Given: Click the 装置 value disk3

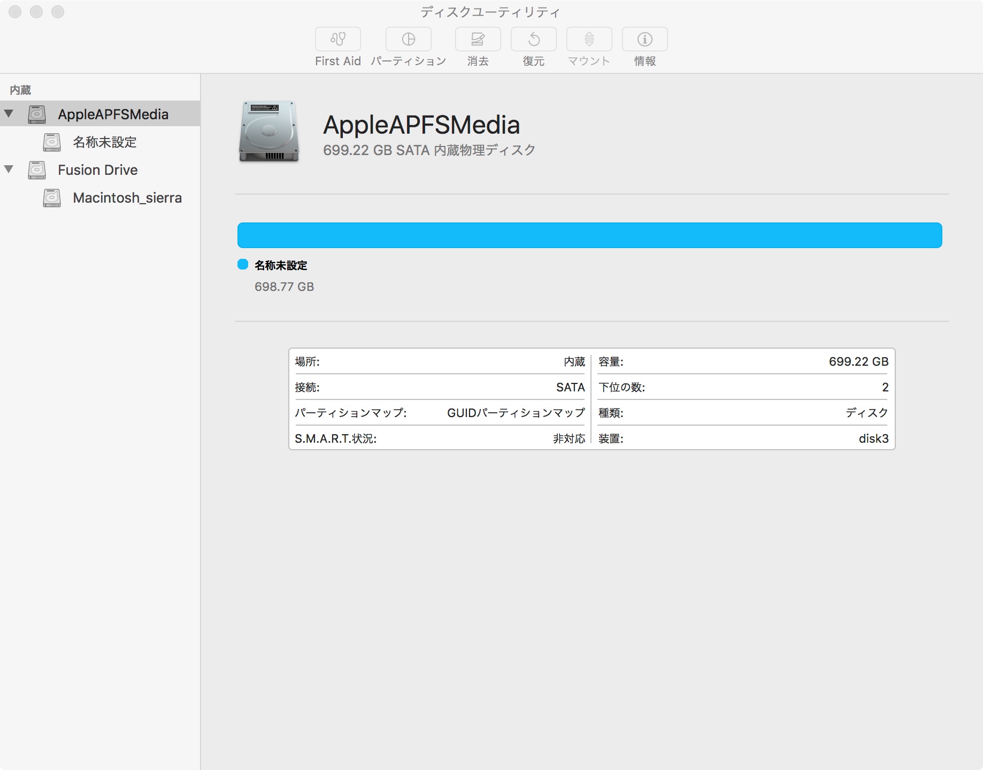Looking at the screenshot, I should (873, 438).
